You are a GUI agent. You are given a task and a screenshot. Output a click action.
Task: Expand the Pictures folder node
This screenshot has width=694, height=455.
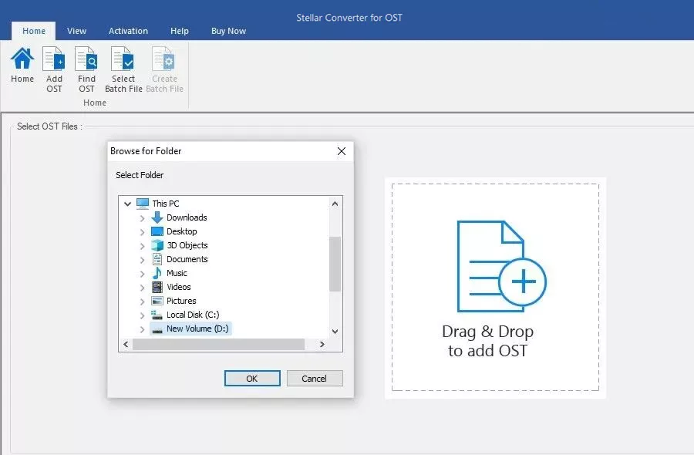[142, 302]
